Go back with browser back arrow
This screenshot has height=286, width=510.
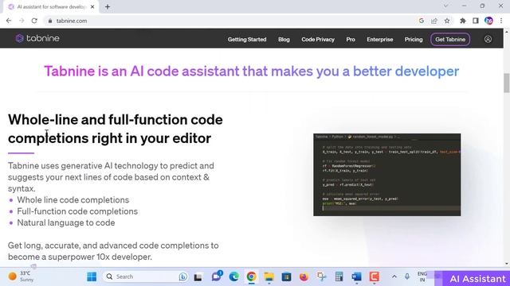point(9,21)
